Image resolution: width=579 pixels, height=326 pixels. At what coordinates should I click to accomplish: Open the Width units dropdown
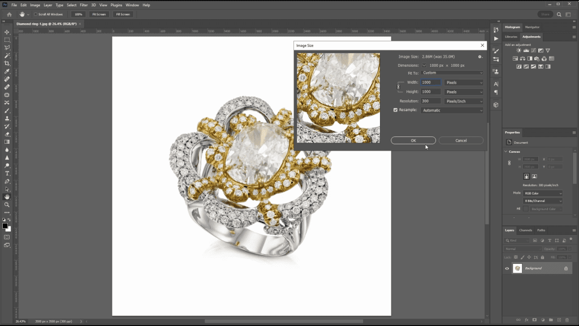click(x=464, y=83)
